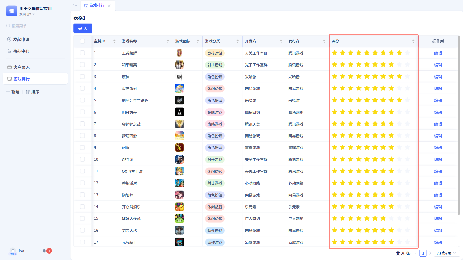Check the row checkbox for 原神
Image resolution: width=463 pixels, height=260 pixels.
point(82,76)
